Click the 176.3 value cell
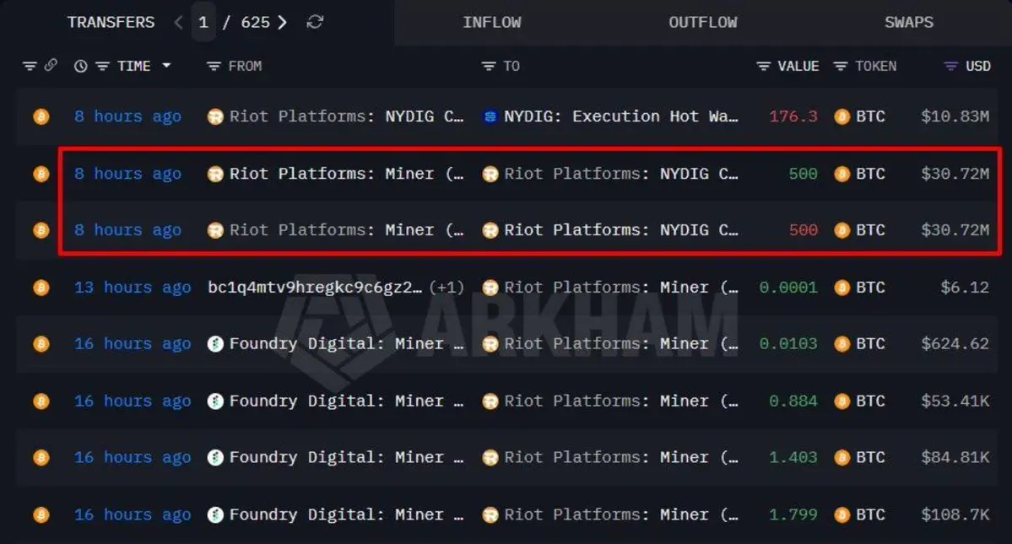This screenshot has height=544, width=1012. tap(793, 116)
